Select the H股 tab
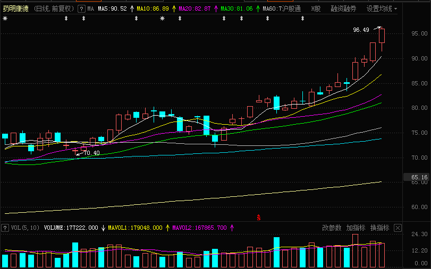This screenshot has height=269, width=431. (x=316, y=9)
